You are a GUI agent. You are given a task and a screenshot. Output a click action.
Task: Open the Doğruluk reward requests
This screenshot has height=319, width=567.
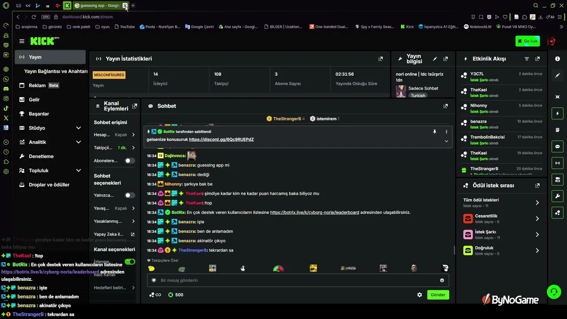point(501,250)
